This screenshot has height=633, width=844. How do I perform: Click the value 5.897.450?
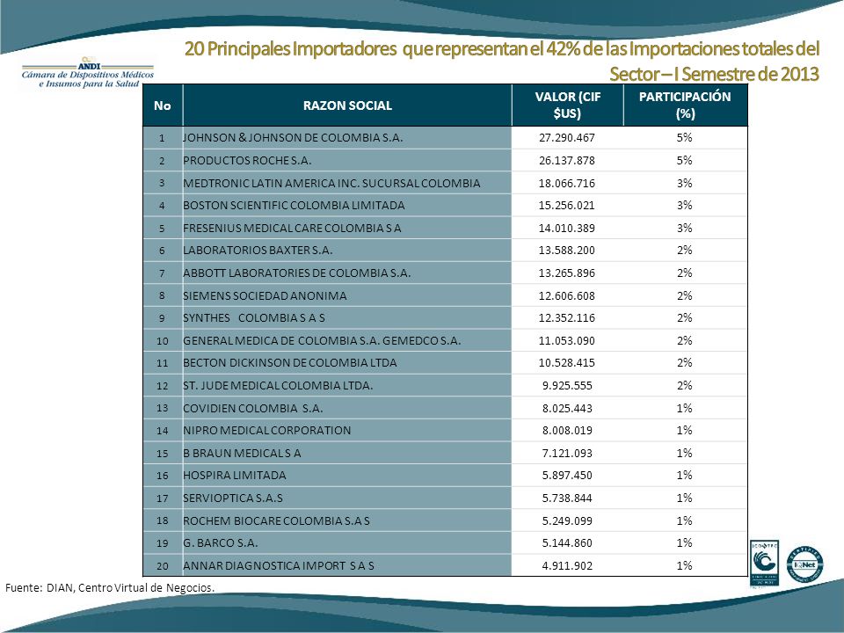coord(567,476)
